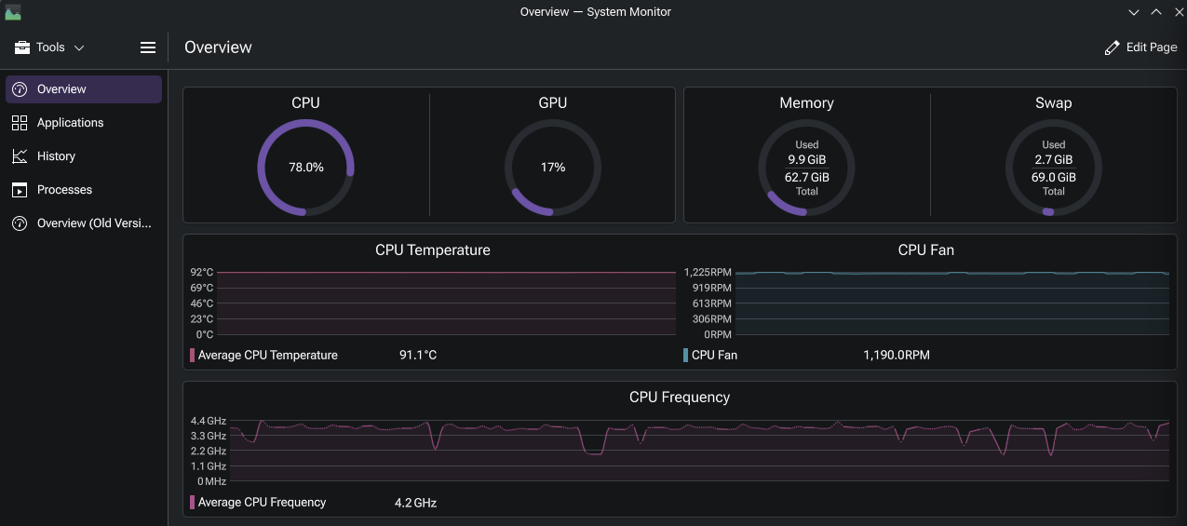The image size is (1187, 526).
Task: Click the CPU Fan legend color swatch
Action: point(685,355)
